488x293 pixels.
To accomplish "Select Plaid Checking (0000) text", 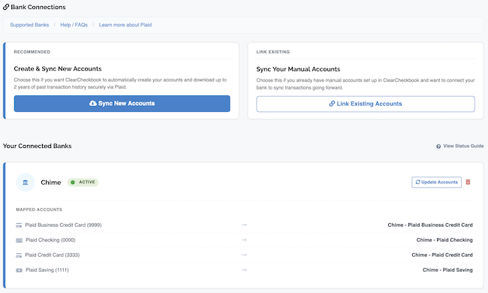I will (x=50, y=240).
